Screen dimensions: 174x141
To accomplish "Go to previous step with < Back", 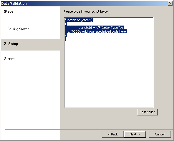I will (113, 134).
